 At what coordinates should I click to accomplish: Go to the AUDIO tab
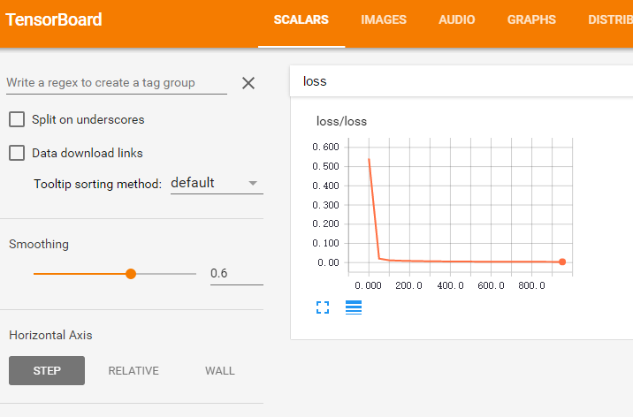click(x=456, y=19)
